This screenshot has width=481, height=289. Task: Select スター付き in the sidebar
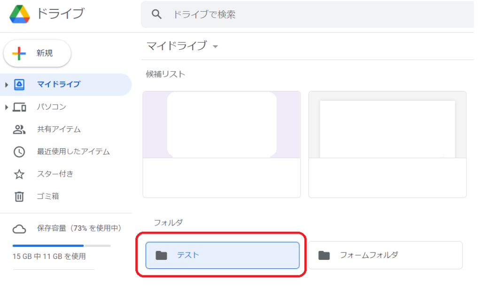[x=55, y=174]
